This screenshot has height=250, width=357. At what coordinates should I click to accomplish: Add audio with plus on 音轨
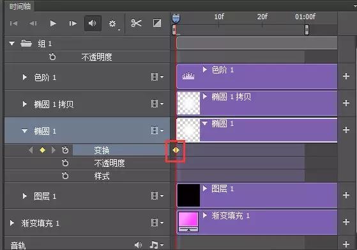[346, 244]
